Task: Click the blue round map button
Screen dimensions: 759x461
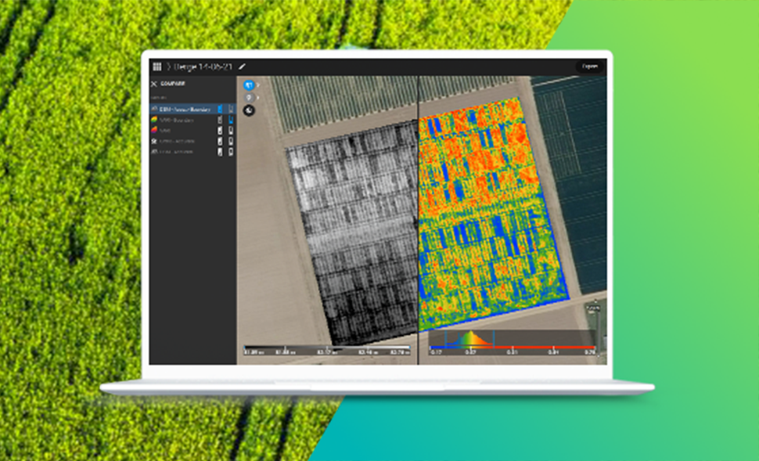Action: [249, 85]
